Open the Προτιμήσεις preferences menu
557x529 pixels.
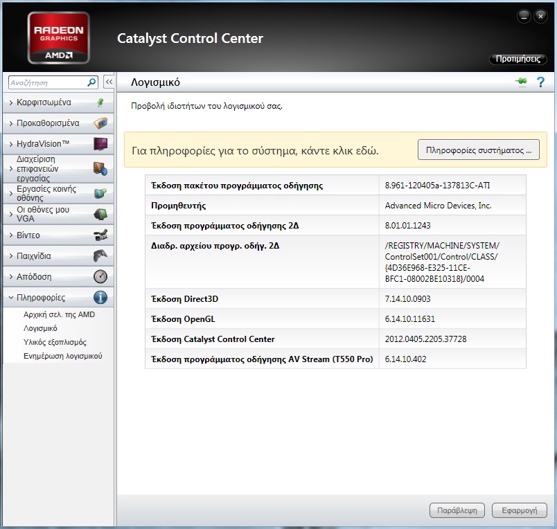click(518, 59)
